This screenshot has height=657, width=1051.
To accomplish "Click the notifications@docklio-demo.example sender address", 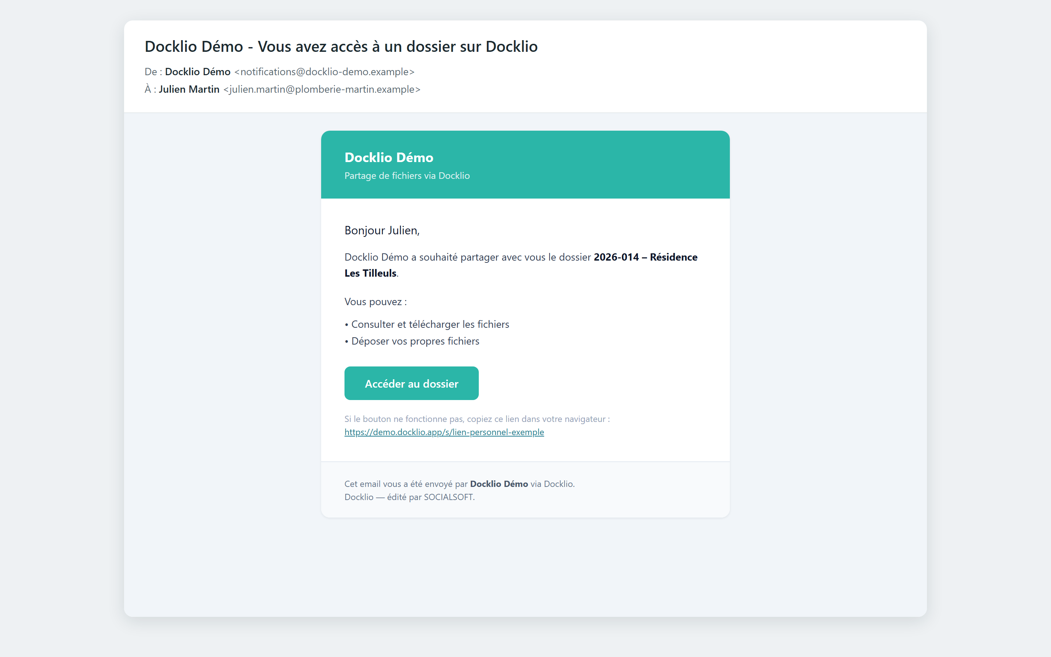I will click(x=324, y=72).
